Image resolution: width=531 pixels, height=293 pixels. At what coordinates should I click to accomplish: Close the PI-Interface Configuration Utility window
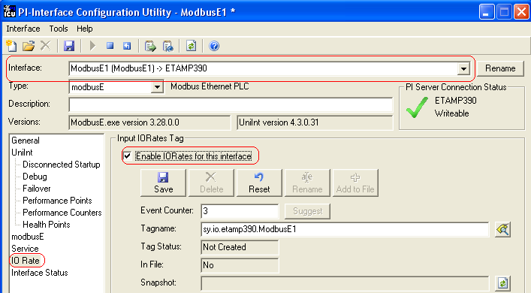tap(521, 12)
